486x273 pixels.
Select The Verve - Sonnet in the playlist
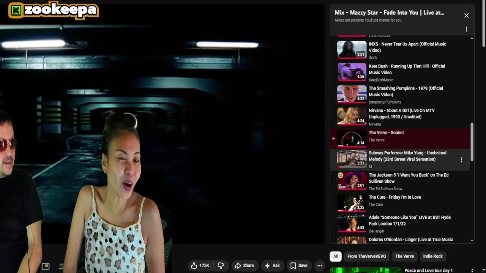pyautogui.click(x=401, y=138)
